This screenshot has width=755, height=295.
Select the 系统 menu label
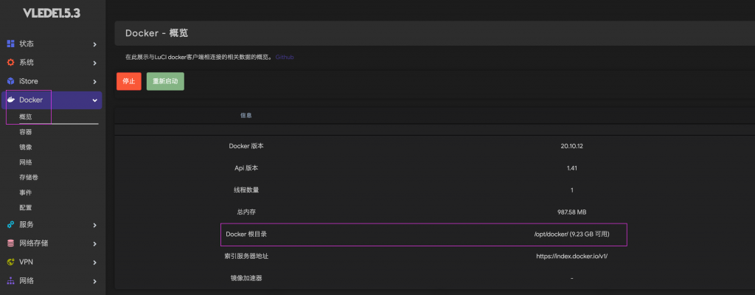coord(27,63)
